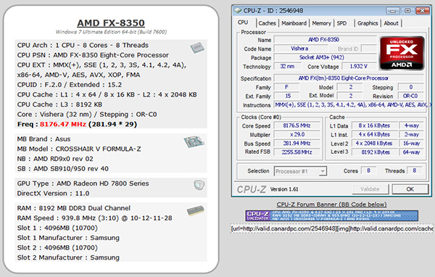This screenshot has height=277, width=435.
Task: Open the CPU-Z Forum Banner link
Action: pyautogui.click(x=331, y=204)
